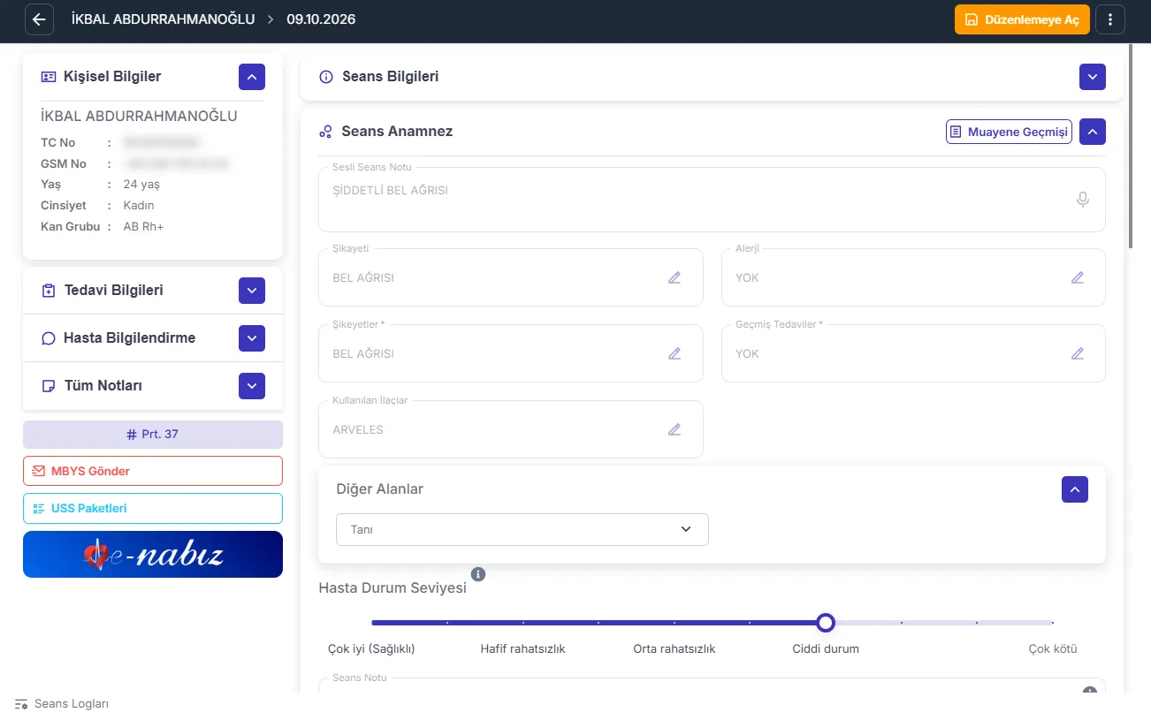This screenshot has width=1151, height=712.
Task: Click the Seans Bilgileri info icon
Action: tap(325, 77)
